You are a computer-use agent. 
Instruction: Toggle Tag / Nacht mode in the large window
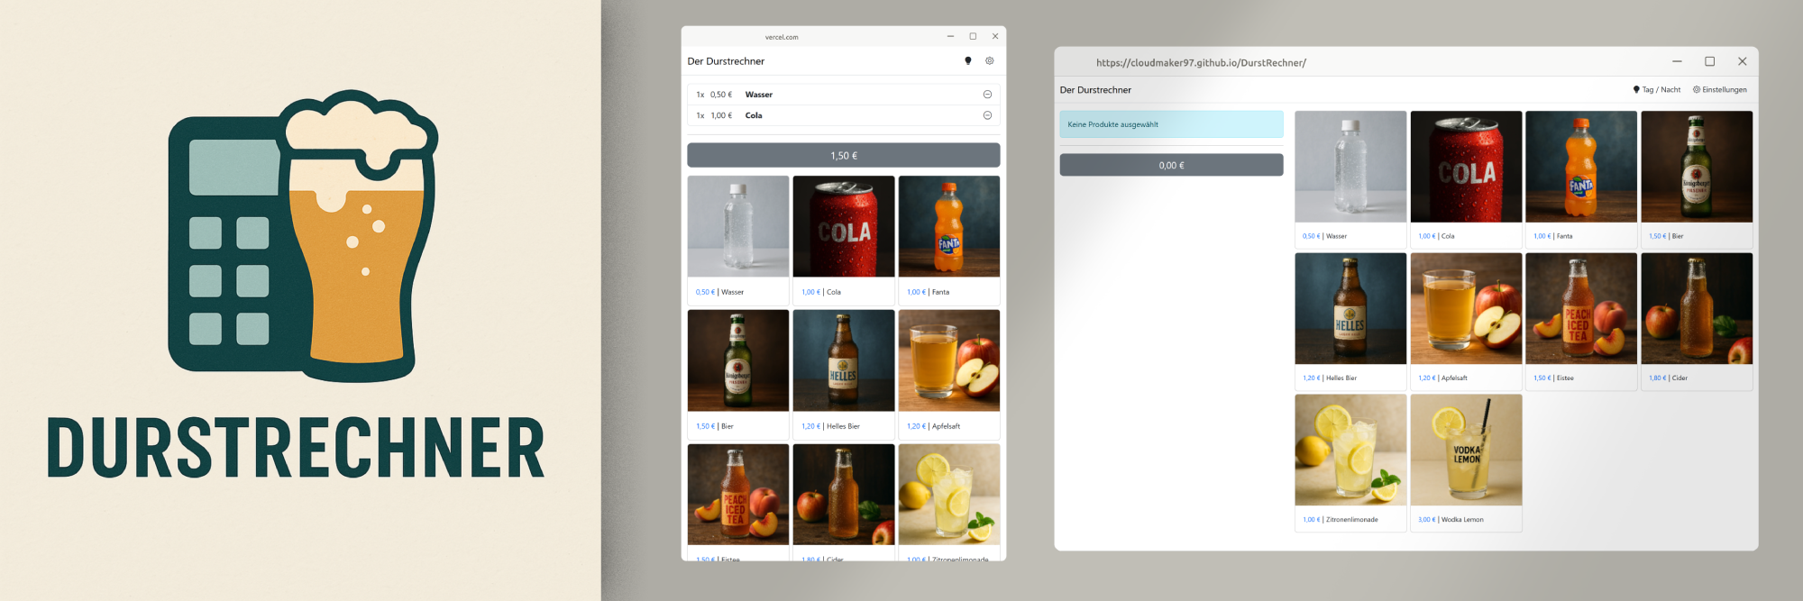click(1657, 90)
